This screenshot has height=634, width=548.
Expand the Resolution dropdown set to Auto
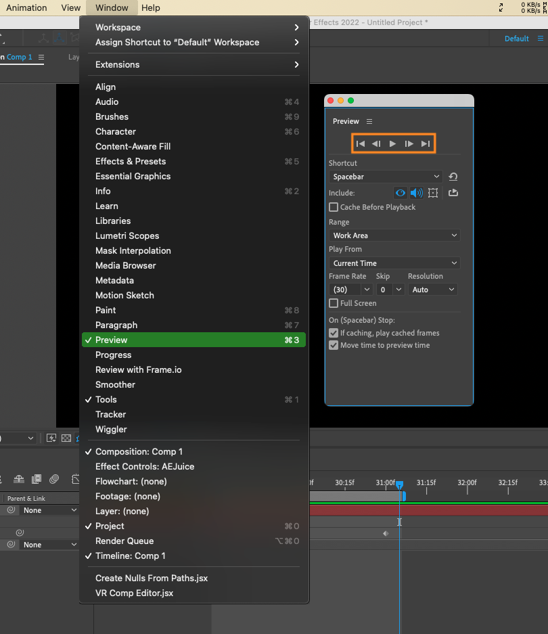[x=432, y=290]
